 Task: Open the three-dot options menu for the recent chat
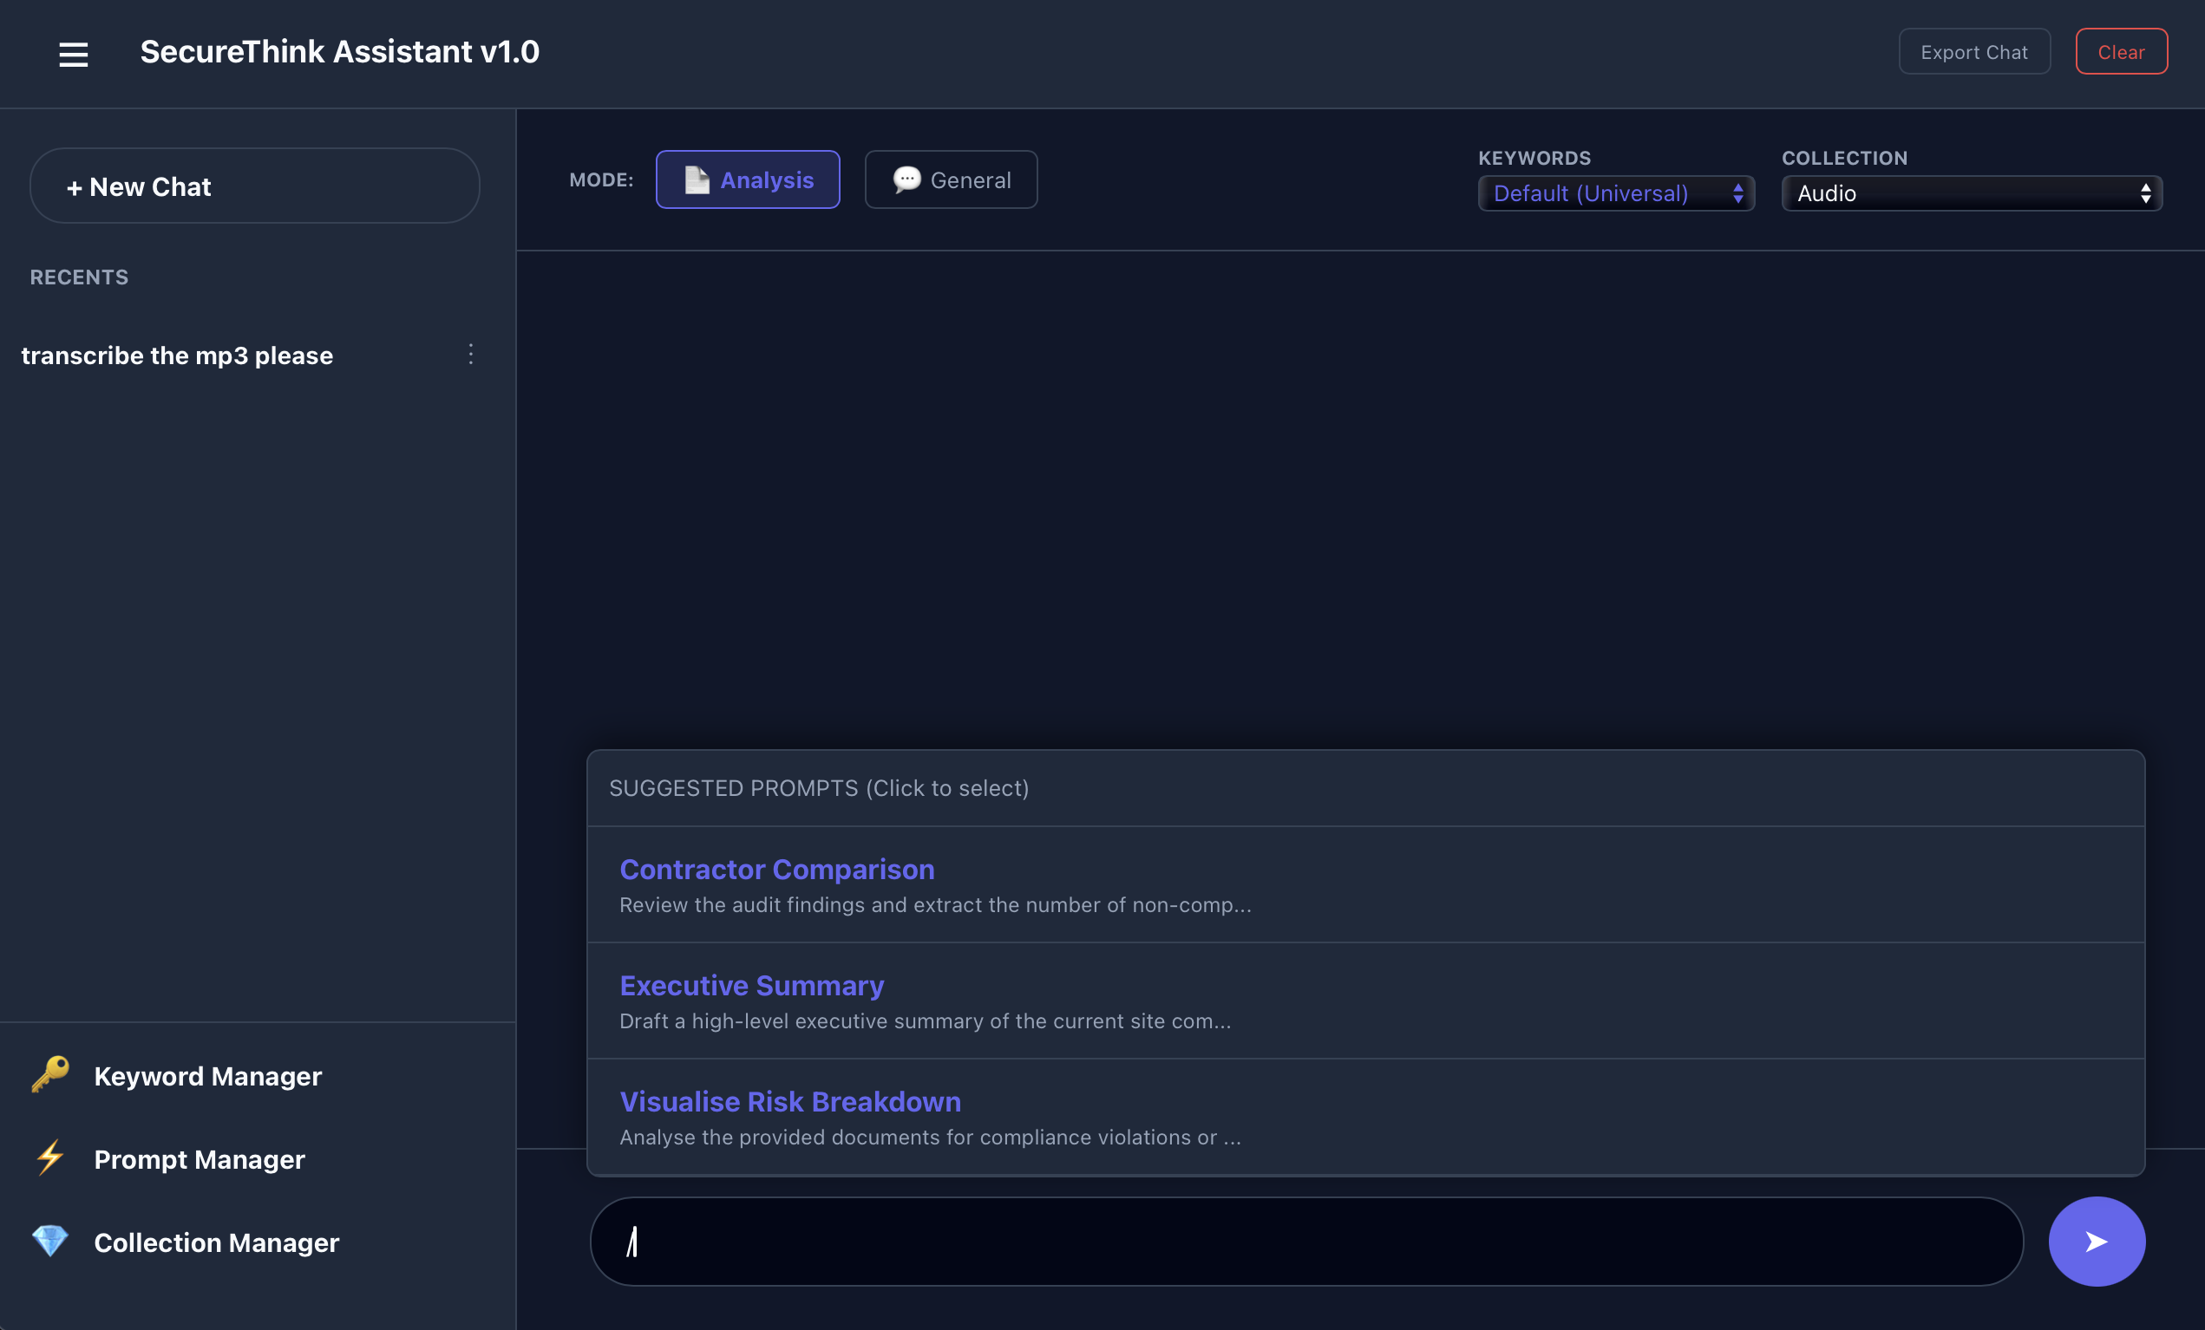click(x=471, y=355)
